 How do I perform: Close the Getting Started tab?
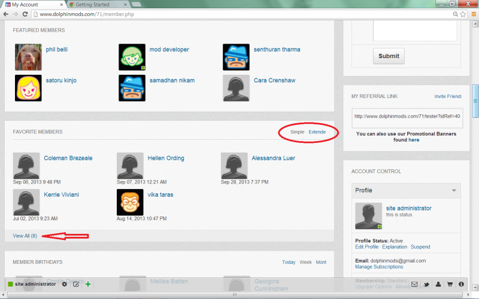pos(125,5)
